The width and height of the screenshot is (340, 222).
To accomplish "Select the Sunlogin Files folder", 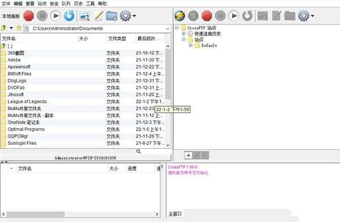I will (83, 144).
